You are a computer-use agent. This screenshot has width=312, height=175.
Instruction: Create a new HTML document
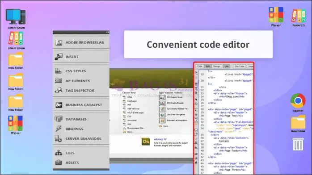click(128, 97)
